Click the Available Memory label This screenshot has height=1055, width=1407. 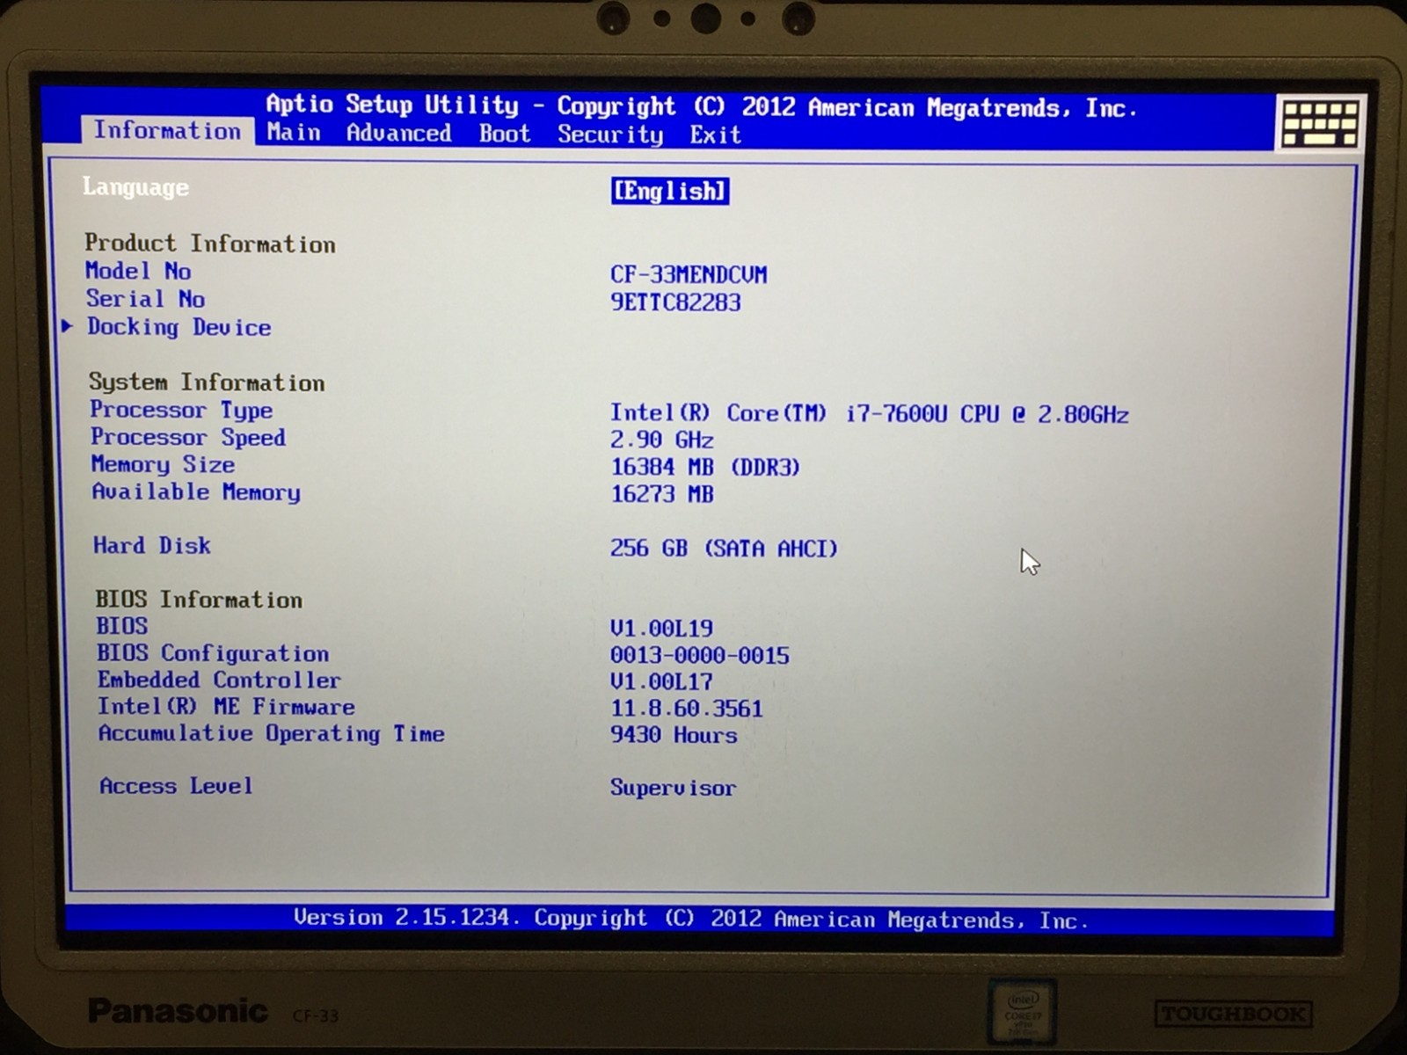pos(196,492)
